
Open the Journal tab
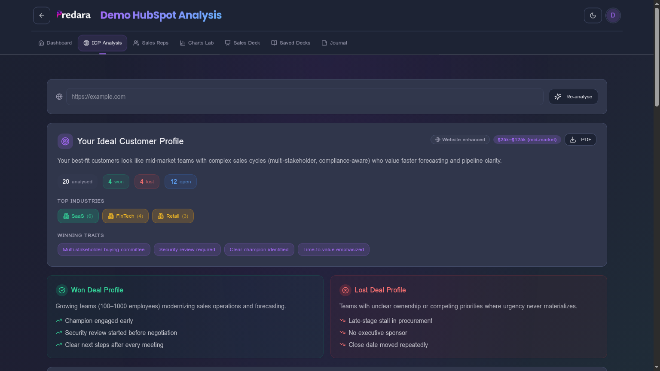(334, 43)
